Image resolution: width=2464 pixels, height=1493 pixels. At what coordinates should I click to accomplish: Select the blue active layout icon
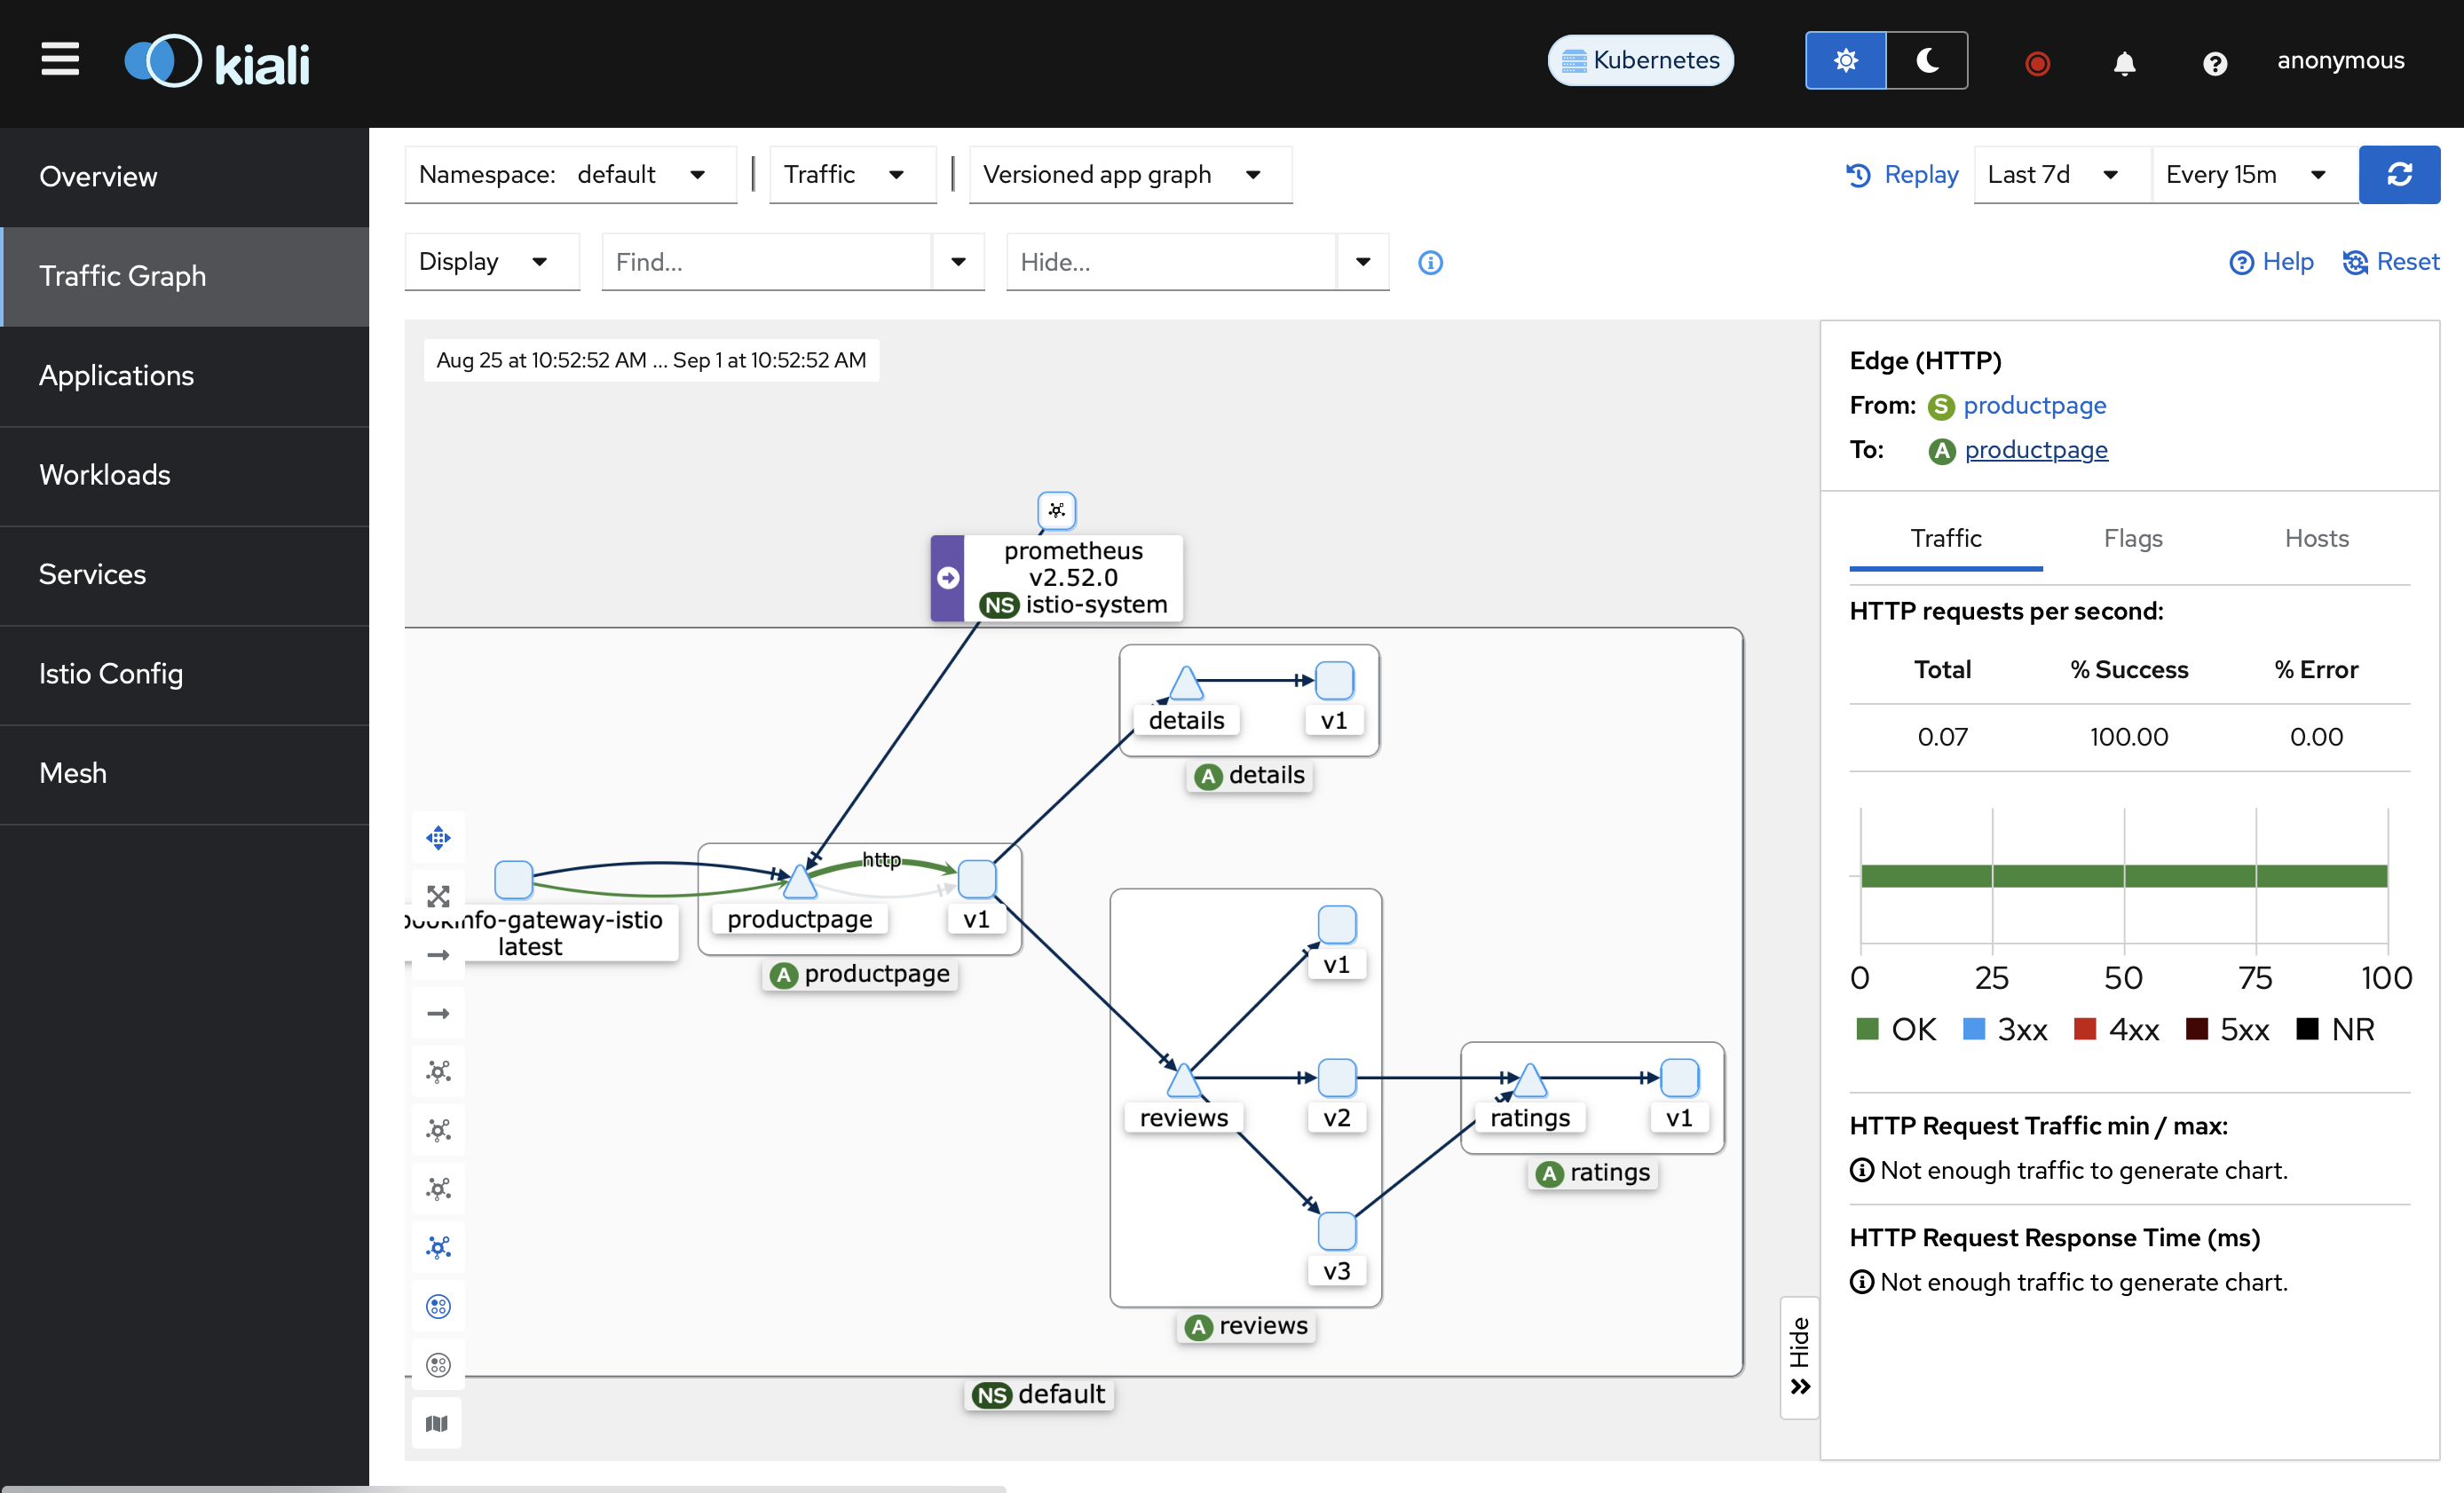point(438,1247)
